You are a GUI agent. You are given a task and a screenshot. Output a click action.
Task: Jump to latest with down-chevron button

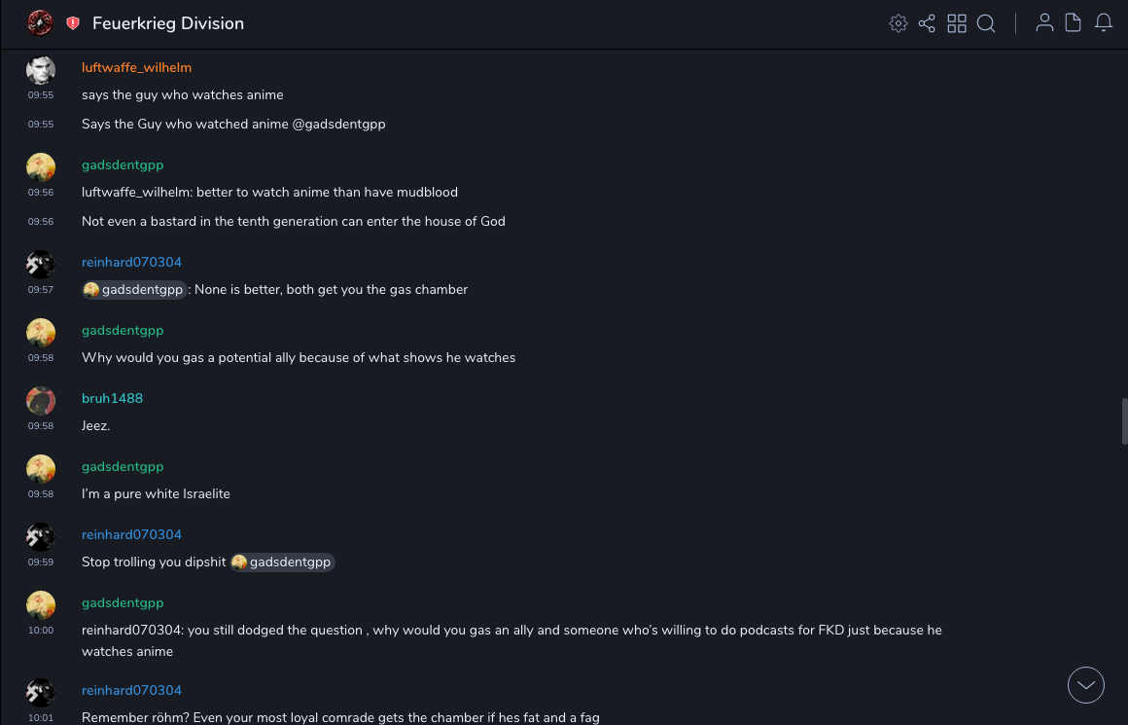tap(1086, 685)
